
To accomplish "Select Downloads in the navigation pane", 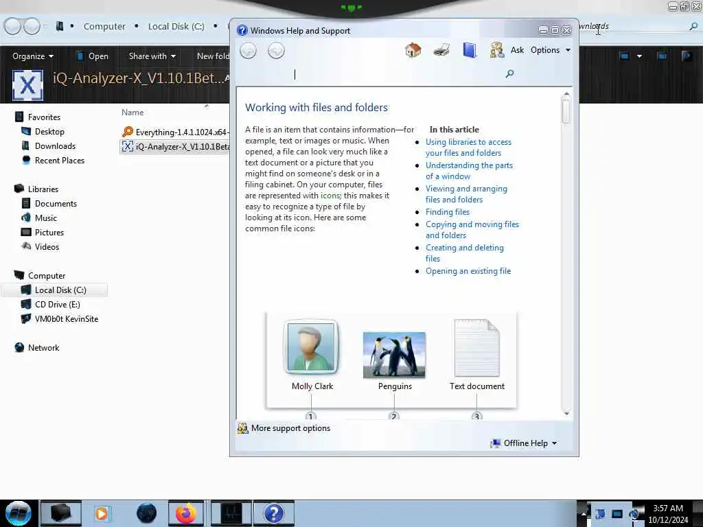I will pyautogui.click(x=55, y=145).
